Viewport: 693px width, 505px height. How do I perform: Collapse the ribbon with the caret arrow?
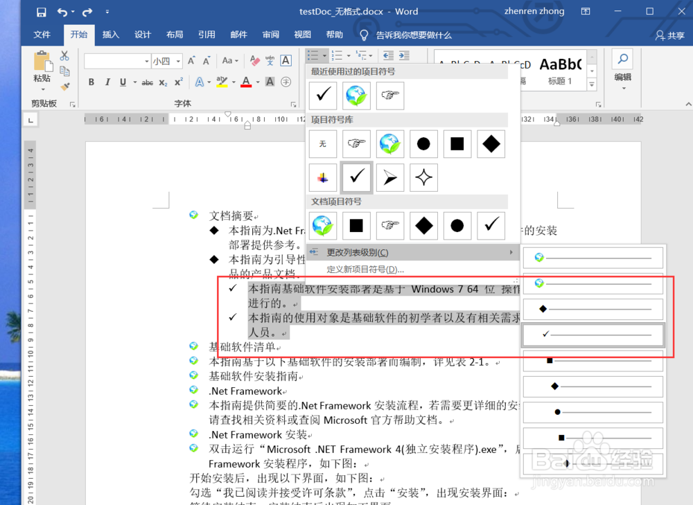click(x=688, y=105)
